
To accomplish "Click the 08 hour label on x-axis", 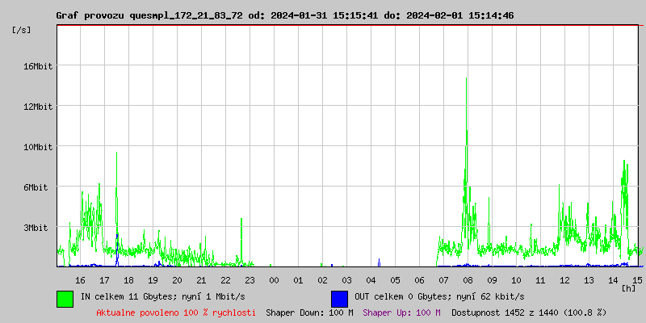I will click(x=468, y=279).
